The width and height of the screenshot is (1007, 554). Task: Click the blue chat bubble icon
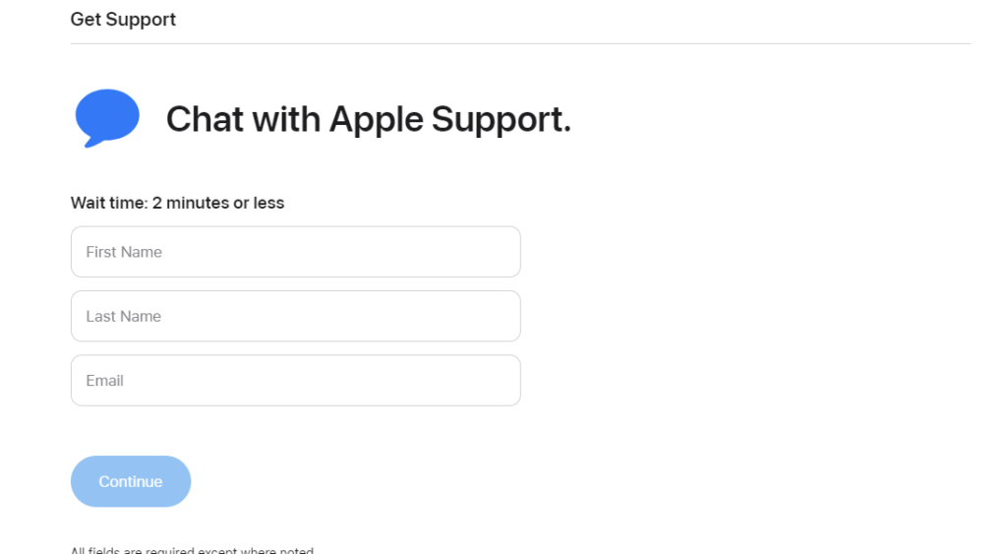(107, 118)
